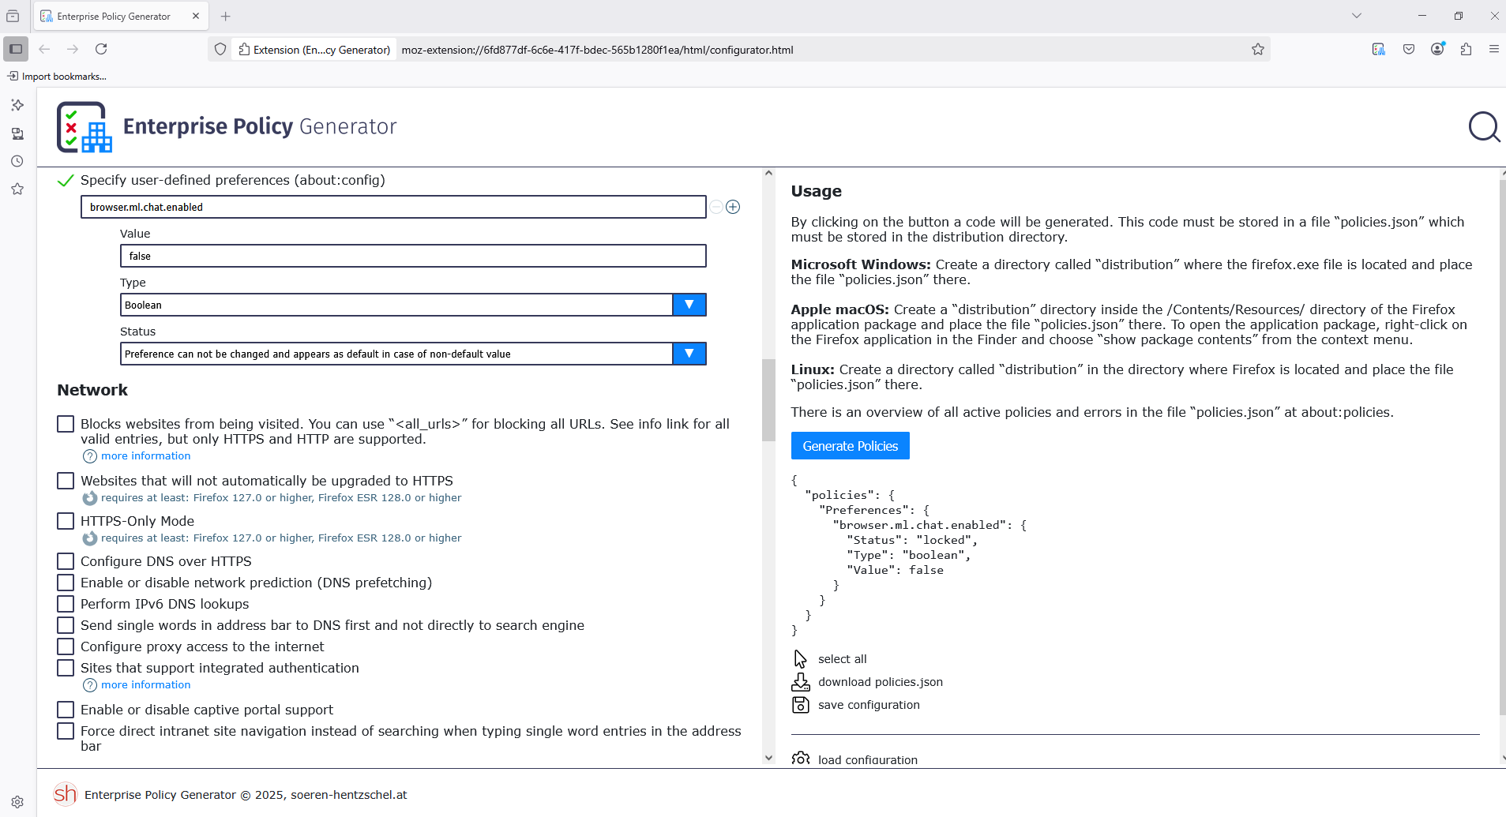Screen dimensions: 1506x817
Task: Remove preference with minus icon
Action: [x=716, y=207]
